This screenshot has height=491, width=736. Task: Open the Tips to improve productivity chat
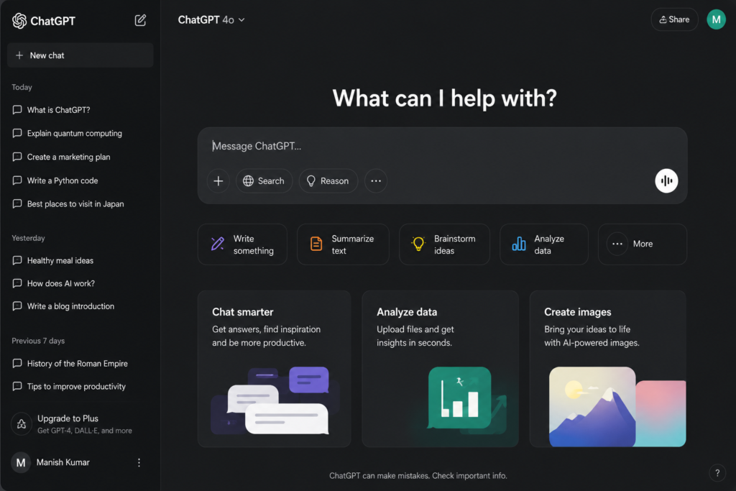pos(76,386)
